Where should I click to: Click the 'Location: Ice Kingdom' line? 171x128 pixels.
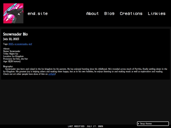coord(13,56)
